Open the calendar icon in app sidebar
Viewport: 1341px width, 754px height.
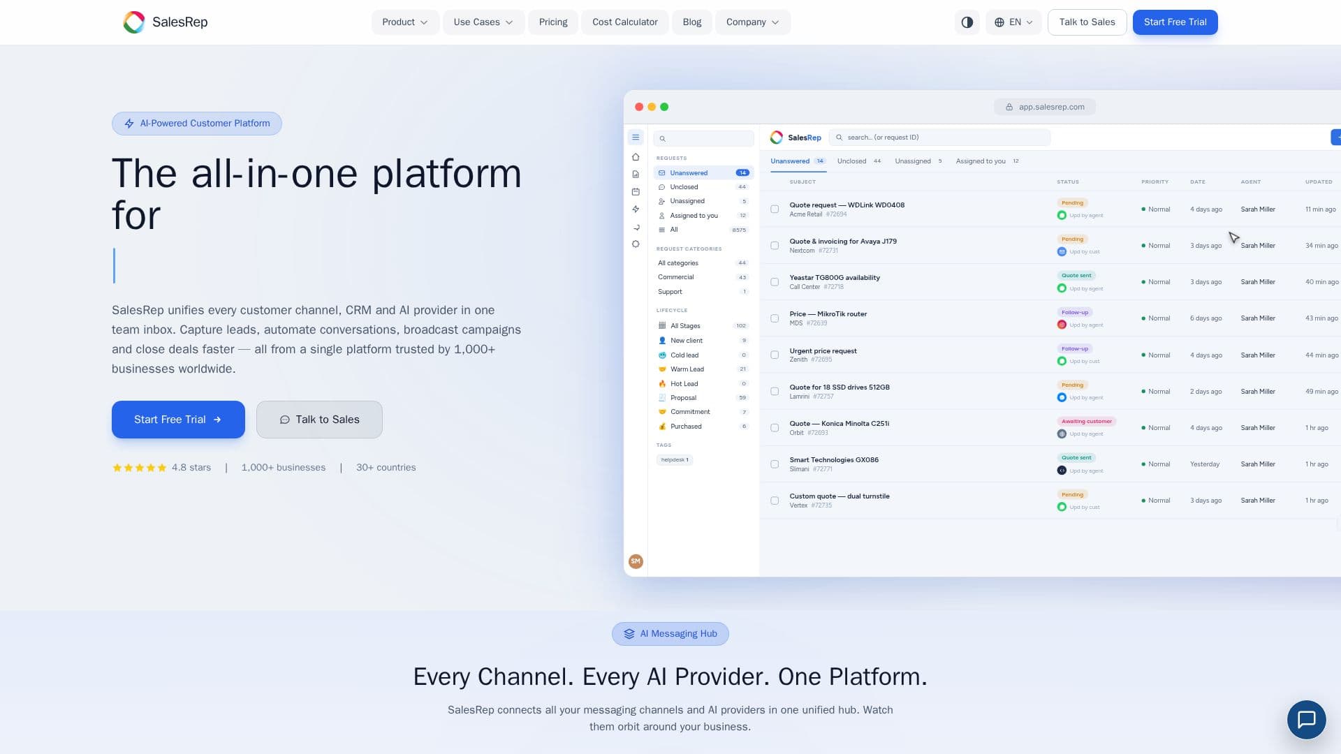[x=636, y=191]
